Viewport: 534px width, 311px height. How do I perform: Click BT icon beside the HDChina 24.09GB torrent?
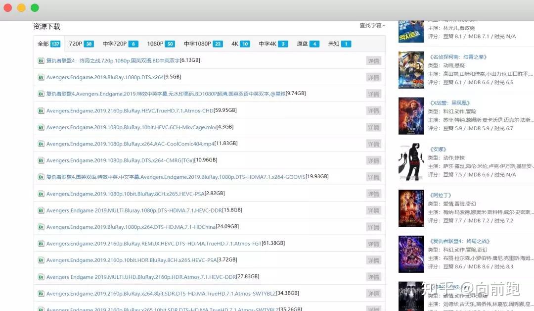[x=41, y=227]
